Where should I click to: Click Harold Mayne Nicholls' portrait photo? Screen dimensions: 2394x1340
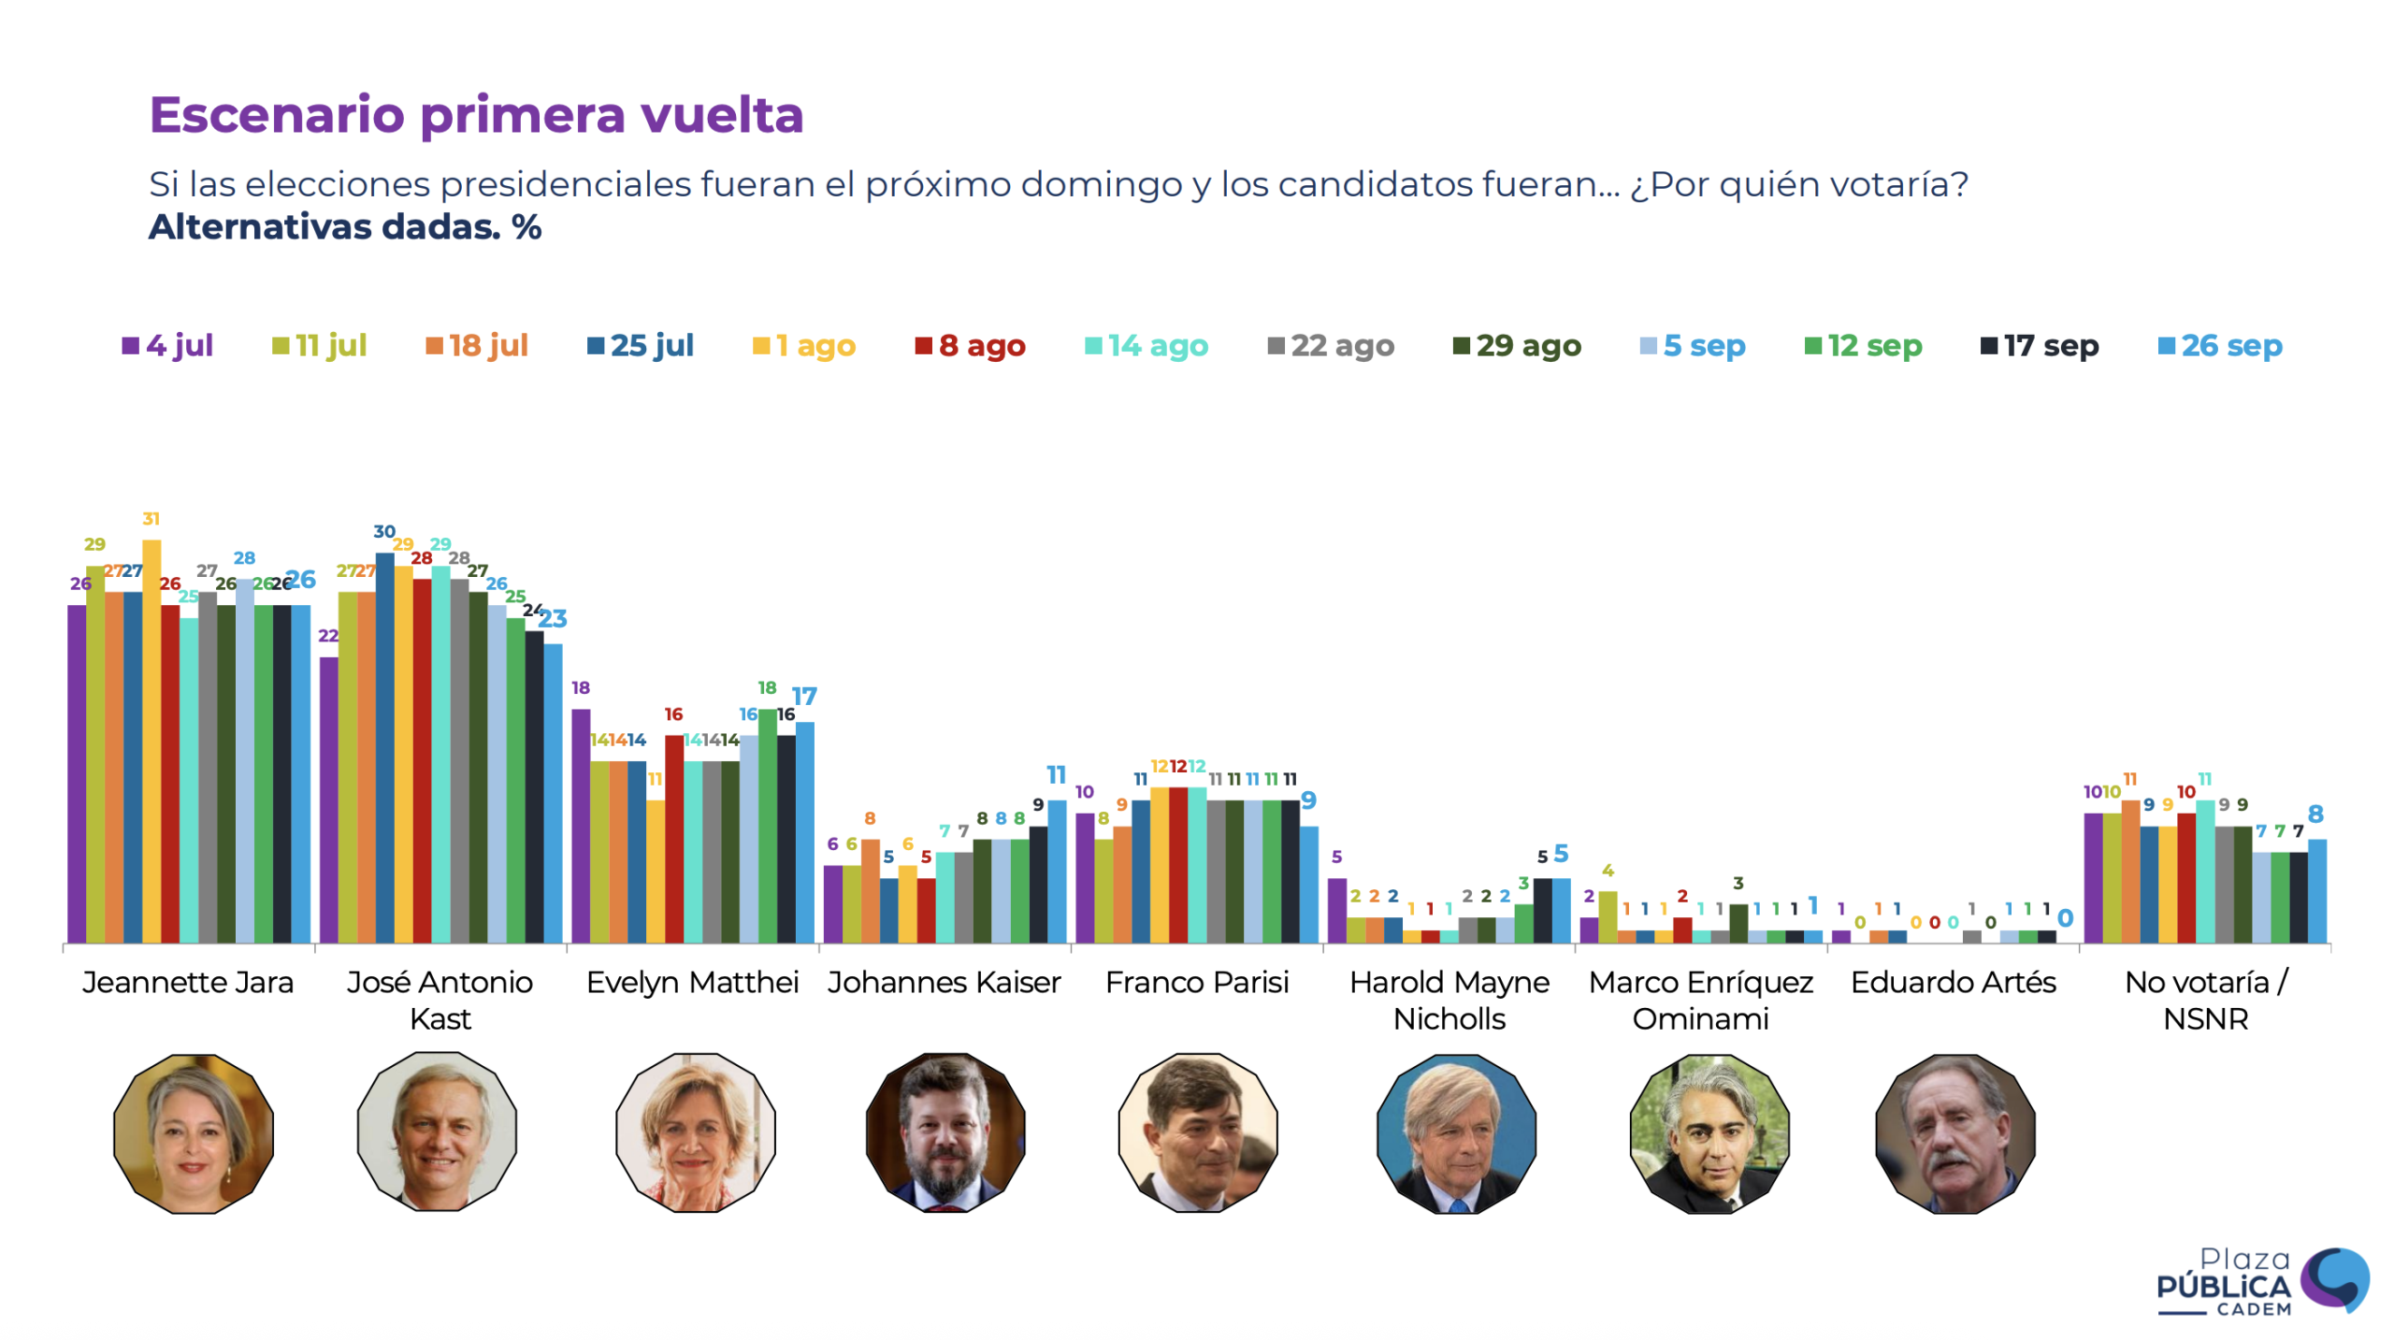coord(1455,1132)
